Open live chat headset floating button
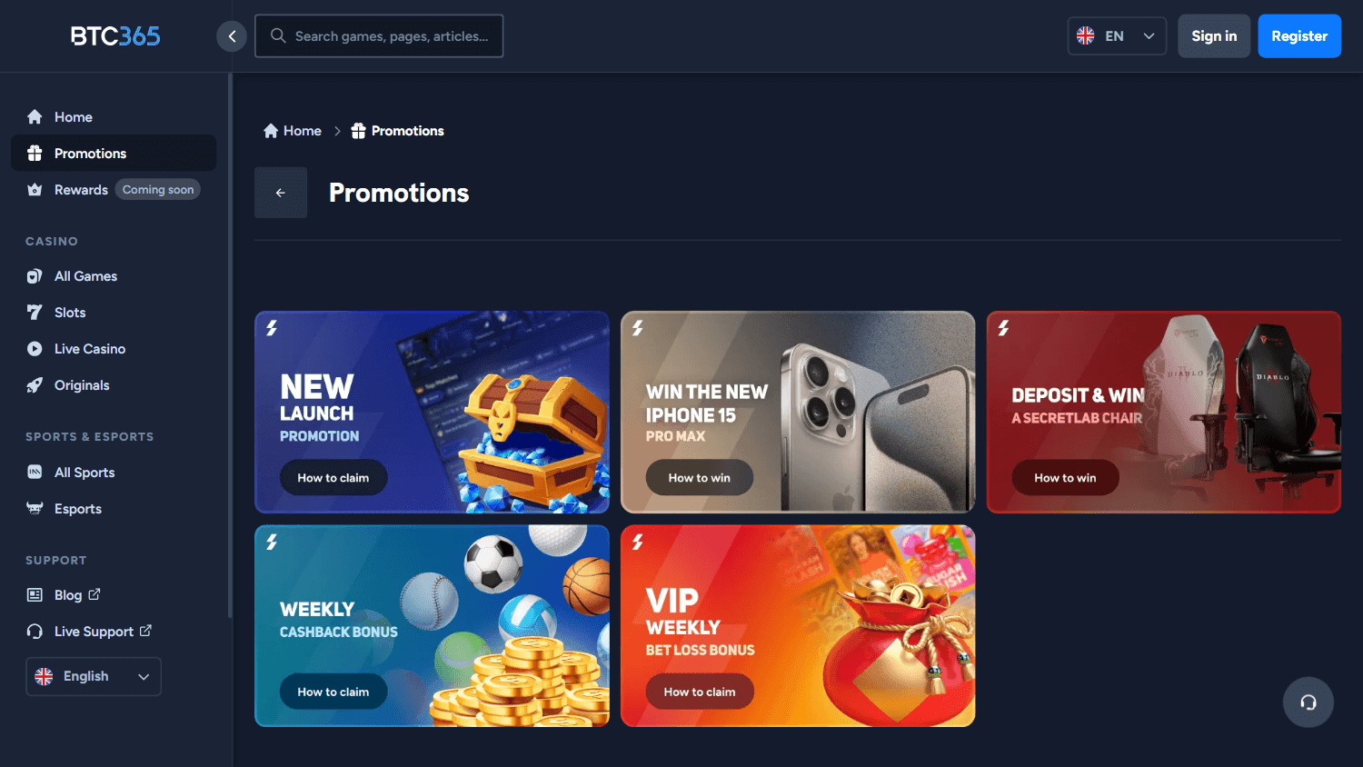The image size is (1363, 767). coord(1308,702)
